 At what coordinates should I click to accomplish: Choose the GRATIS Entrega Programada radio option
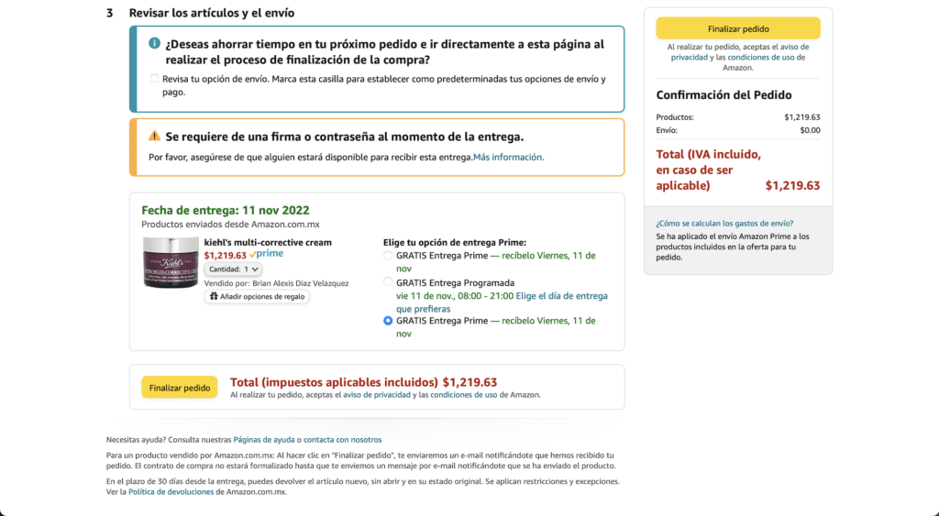coord(388,282)
